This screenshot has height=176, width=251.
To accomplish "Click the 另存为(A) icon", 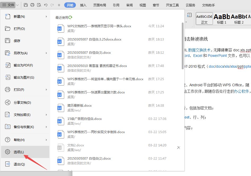I will [x=7, y=53].
